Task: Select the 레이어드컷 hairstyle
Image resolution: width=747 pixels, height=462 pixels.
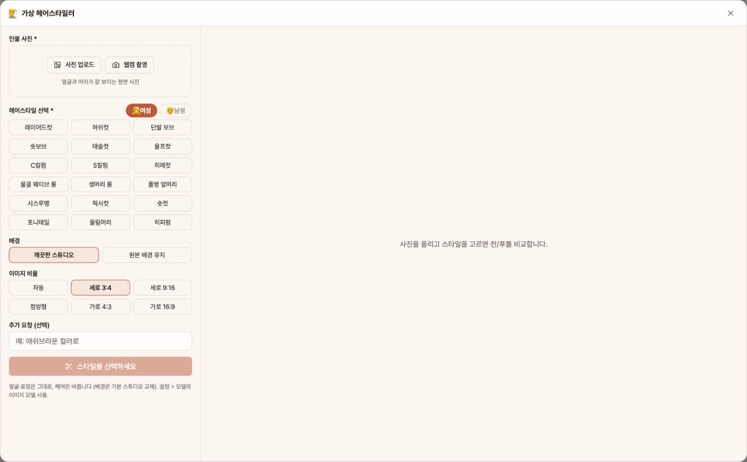Action: 39,127
